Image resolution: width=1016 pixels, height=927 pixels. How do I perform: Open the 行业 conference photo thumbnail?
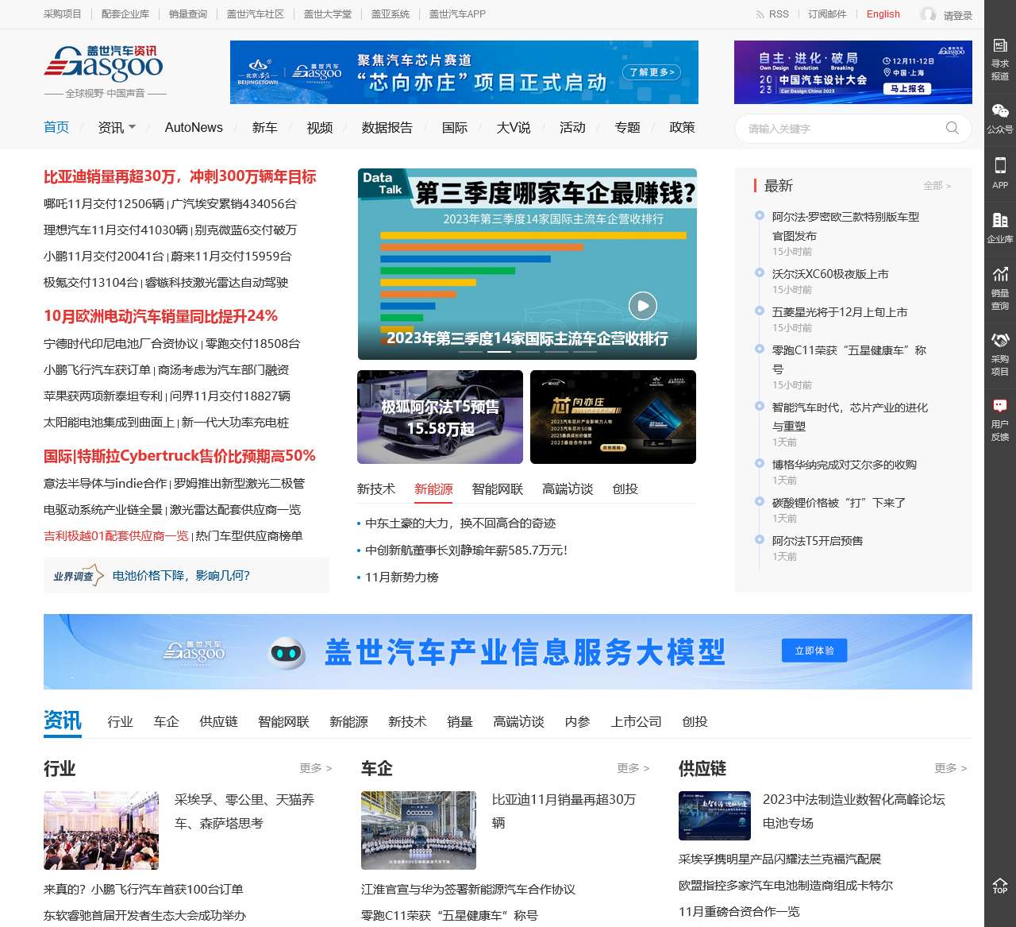coord(101,830)
